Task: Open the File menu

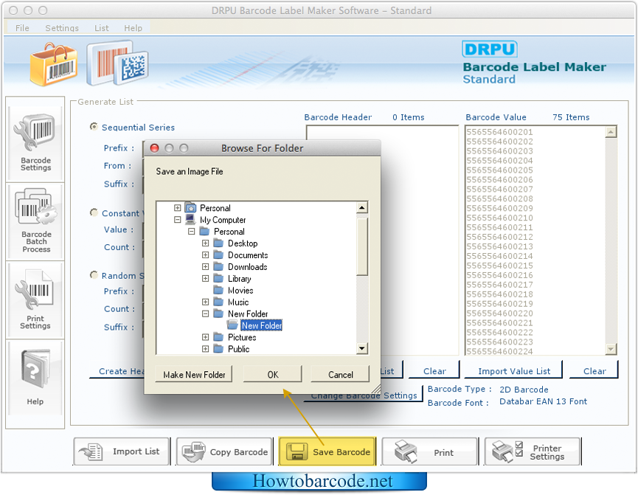Action: 22,28
